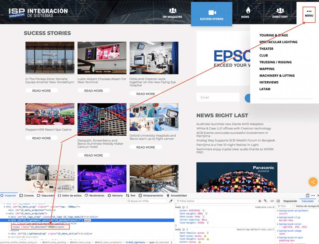Click warning icon beside line-height auto
The height and width of the screenshot is (244, 319).
[208, 239]
